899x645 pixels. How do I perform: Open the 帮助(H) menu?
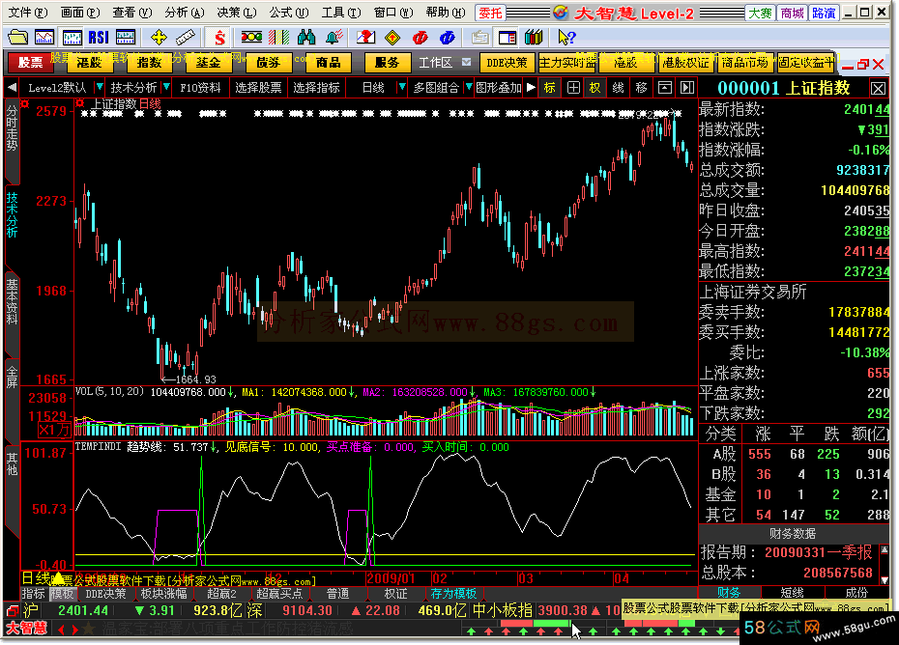[x=446, y=12]
